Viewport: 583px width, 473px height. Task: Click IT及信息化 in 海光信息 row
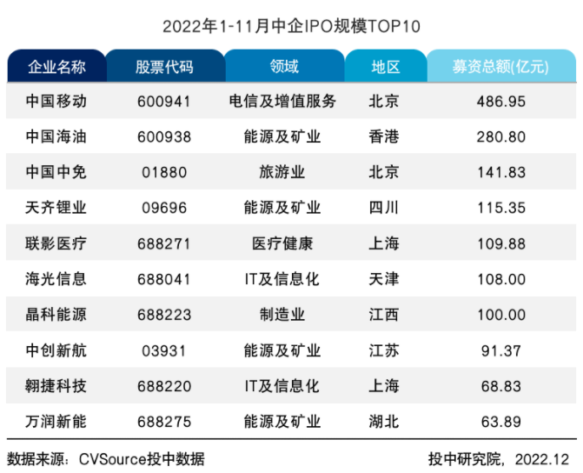(282, 279)
